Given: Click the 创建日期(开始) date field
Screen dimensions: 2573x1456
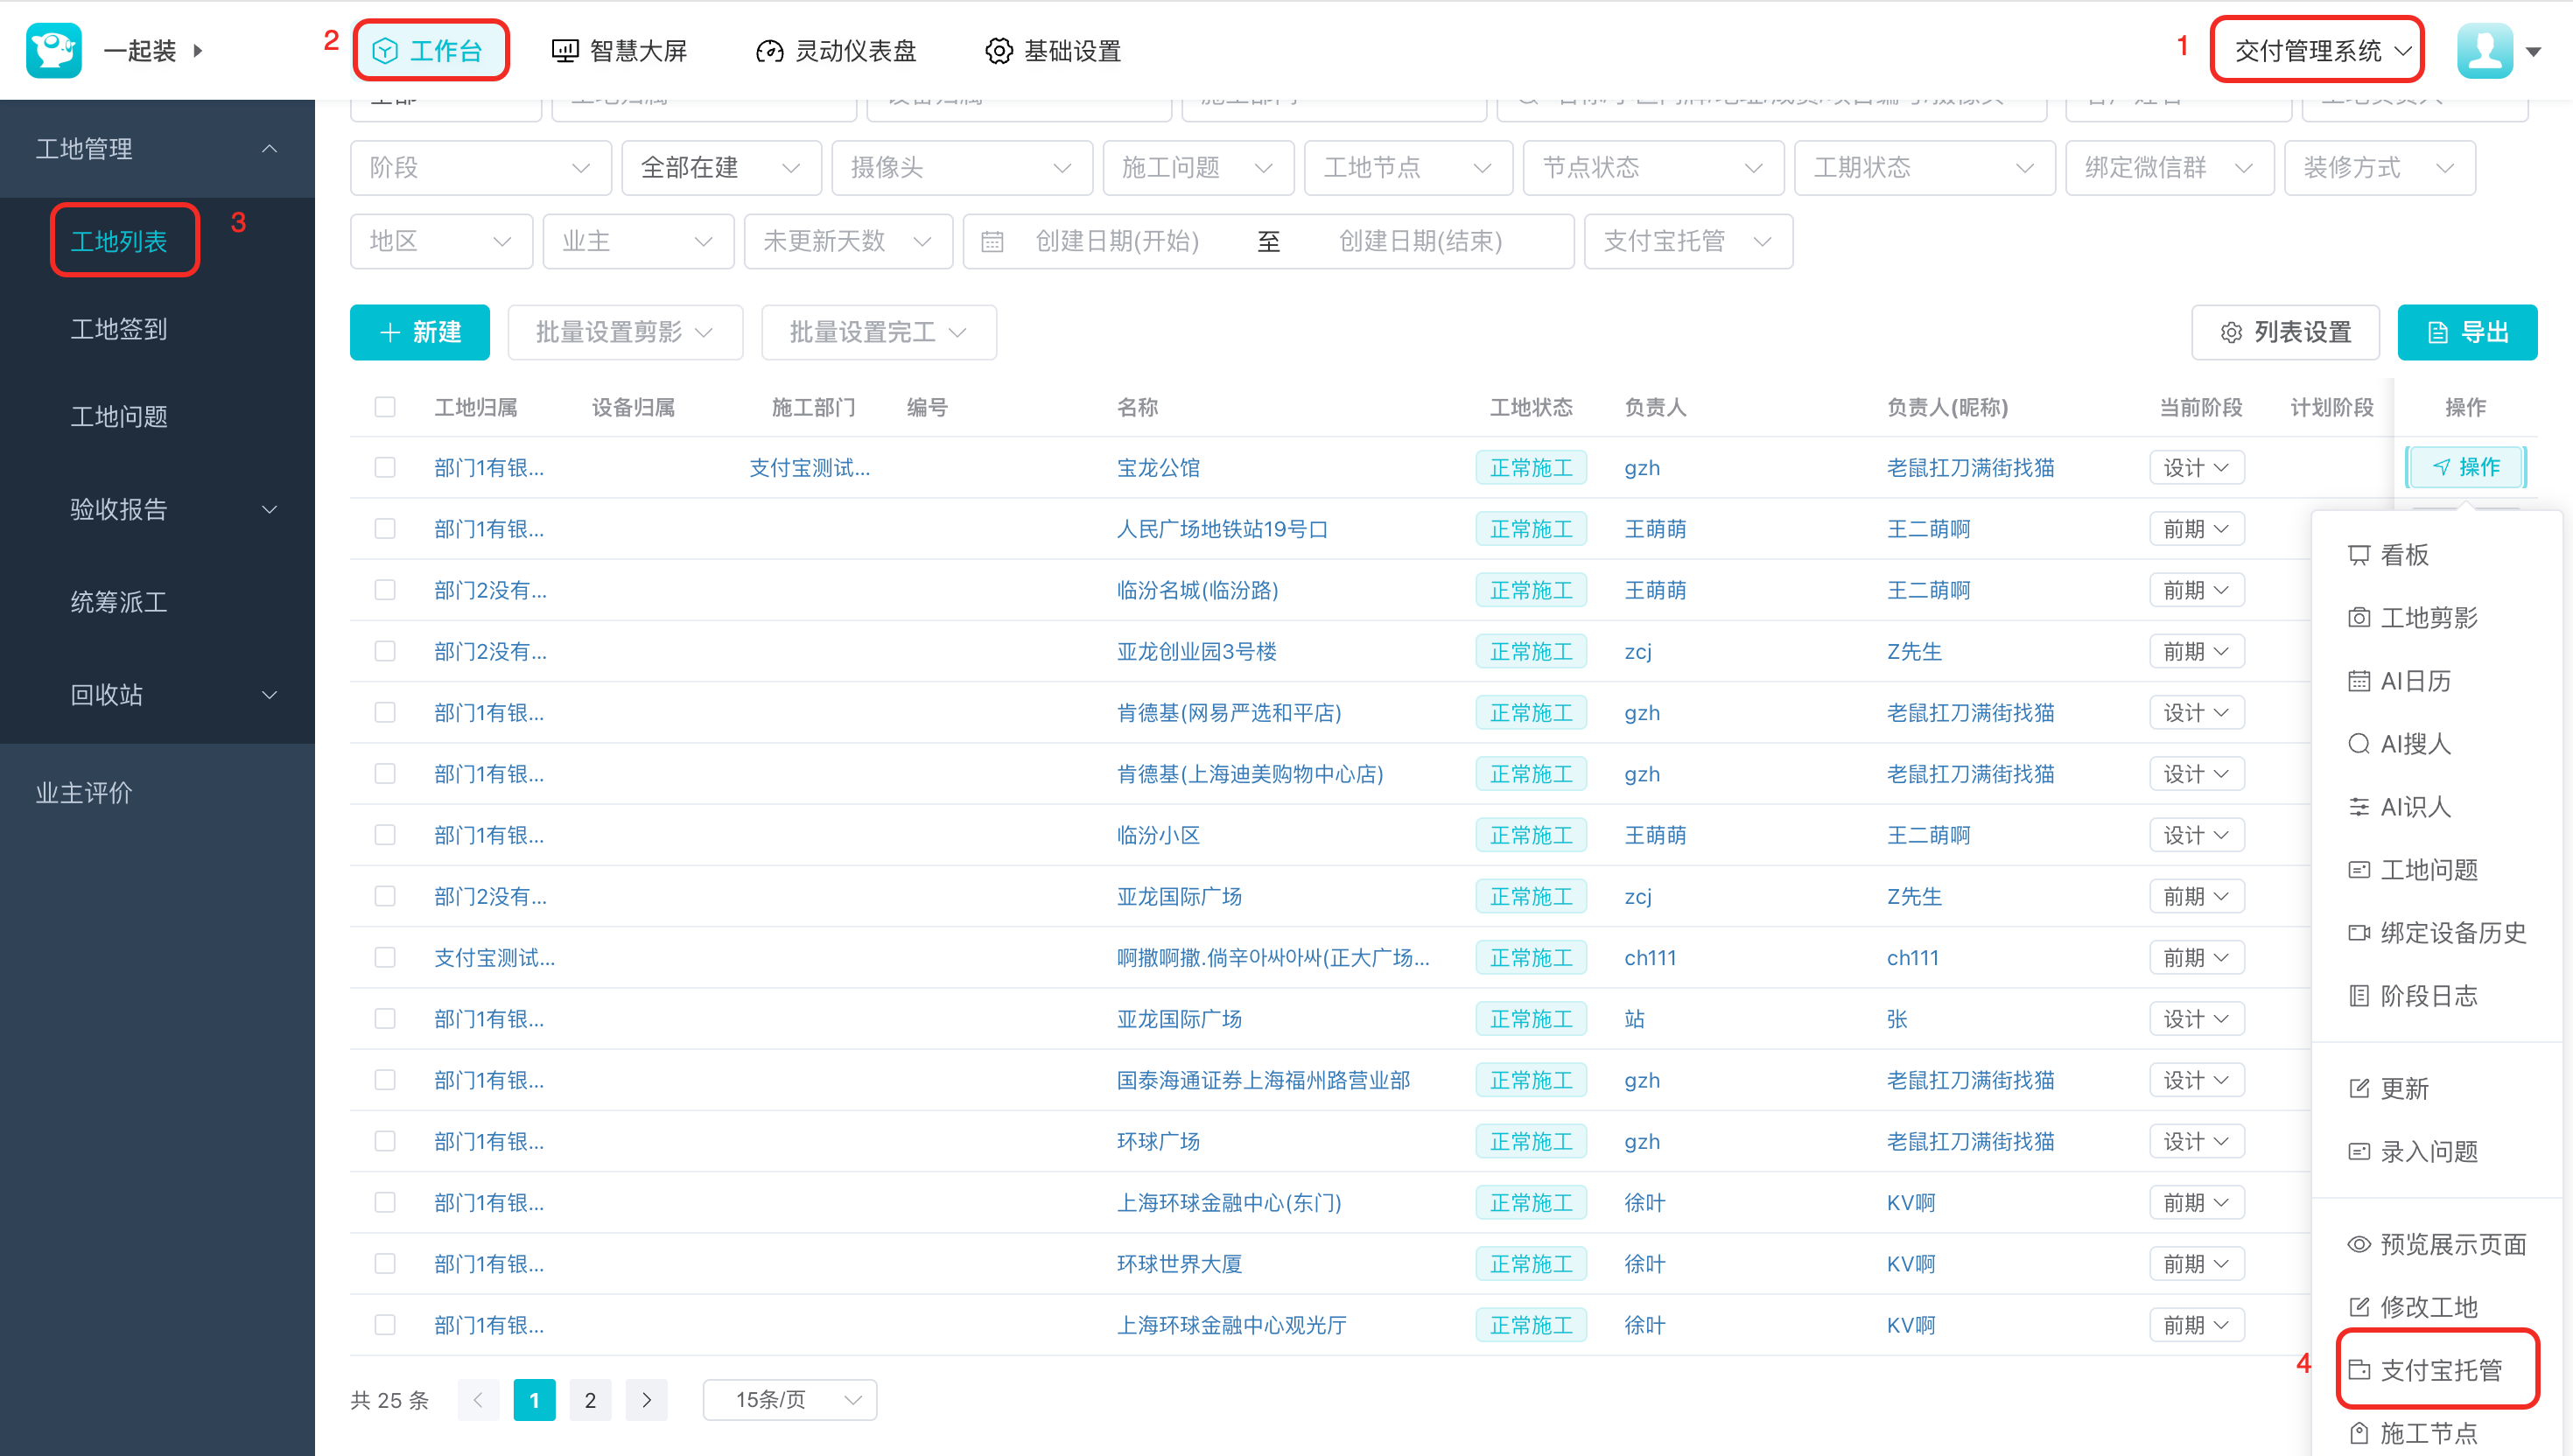Looking at the screenshot, I should coord(1116,241).
